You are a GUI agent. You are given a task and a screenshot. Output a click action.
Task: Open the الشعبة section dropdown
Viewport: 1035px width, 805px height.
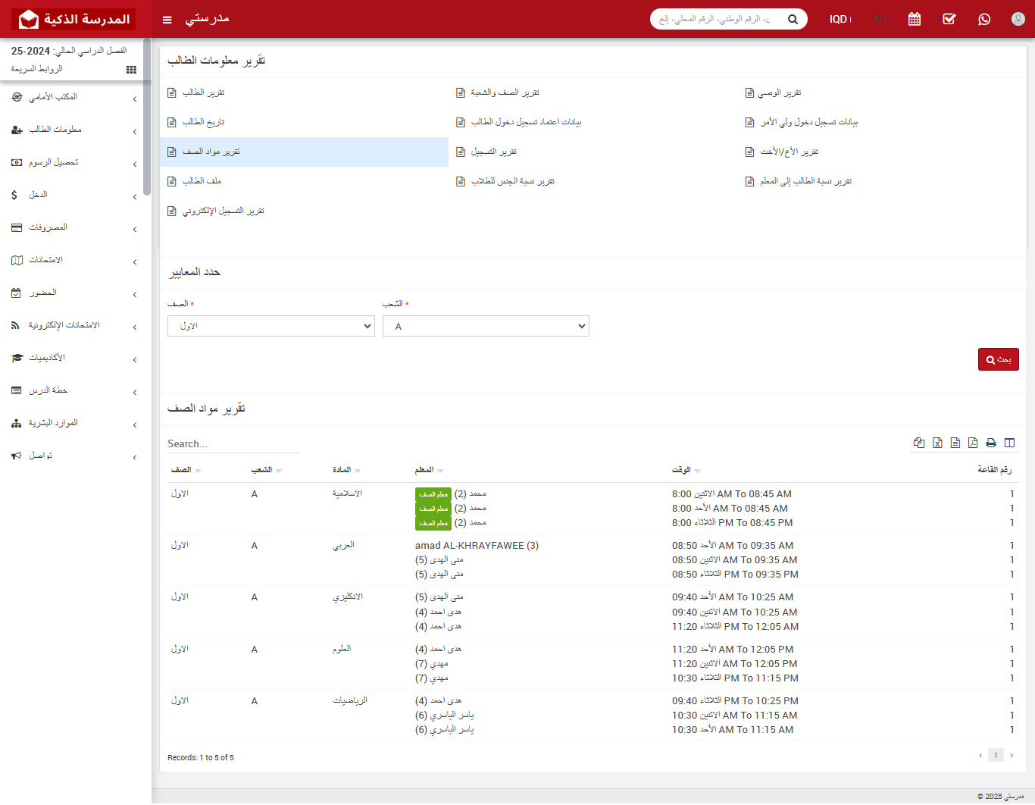point(486,326)
